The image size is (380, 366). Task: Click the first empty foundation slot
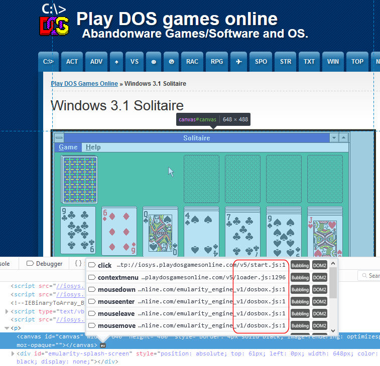[201, 179]
